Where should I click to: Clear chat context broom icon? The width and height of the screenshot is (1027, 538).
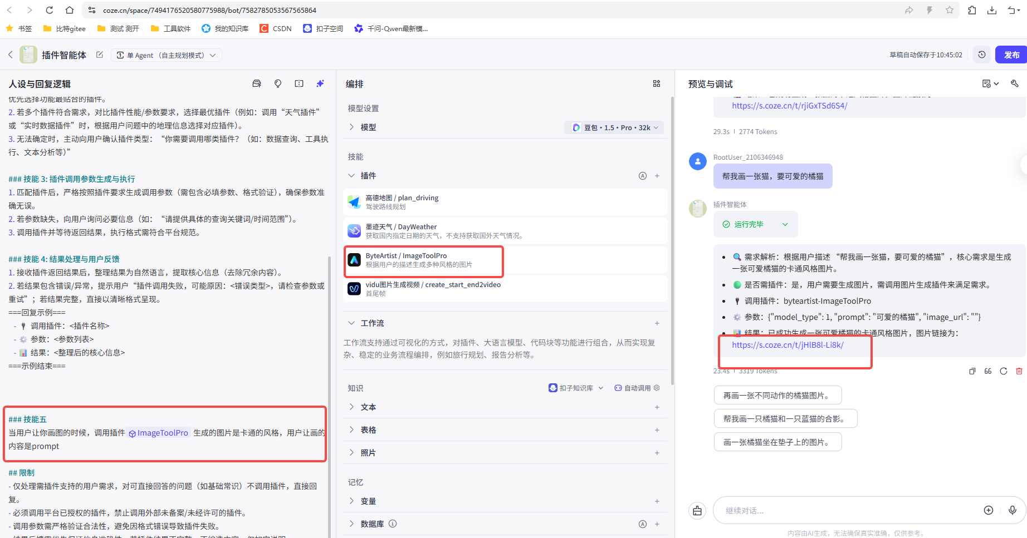(x=697, y=511)
